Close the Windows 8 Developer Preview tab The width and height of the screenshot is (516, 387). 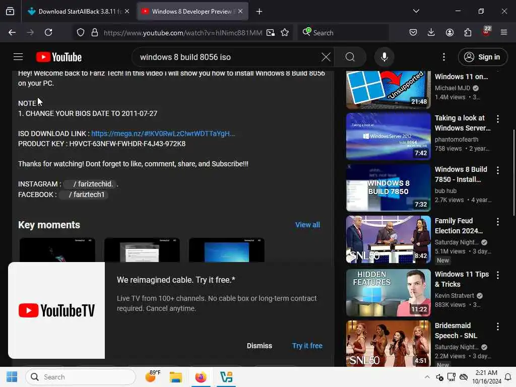tap(240, 12)
